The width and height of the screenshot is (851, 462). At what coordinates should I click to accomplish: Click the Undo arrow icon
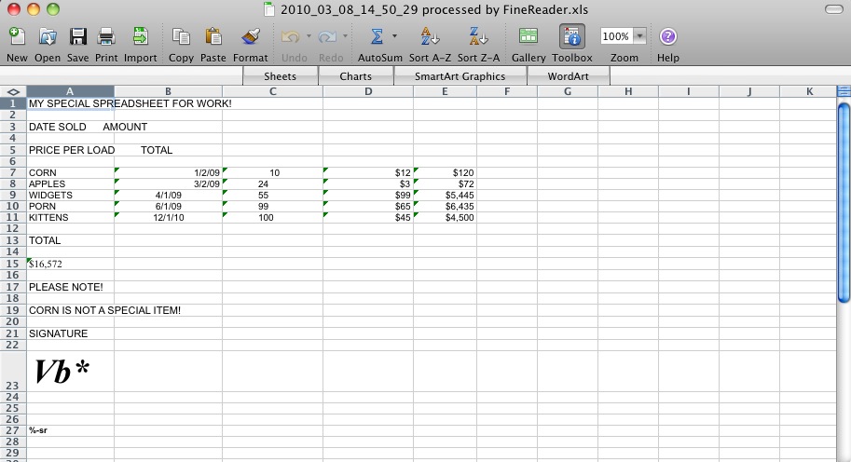click(x=291, y=37)
